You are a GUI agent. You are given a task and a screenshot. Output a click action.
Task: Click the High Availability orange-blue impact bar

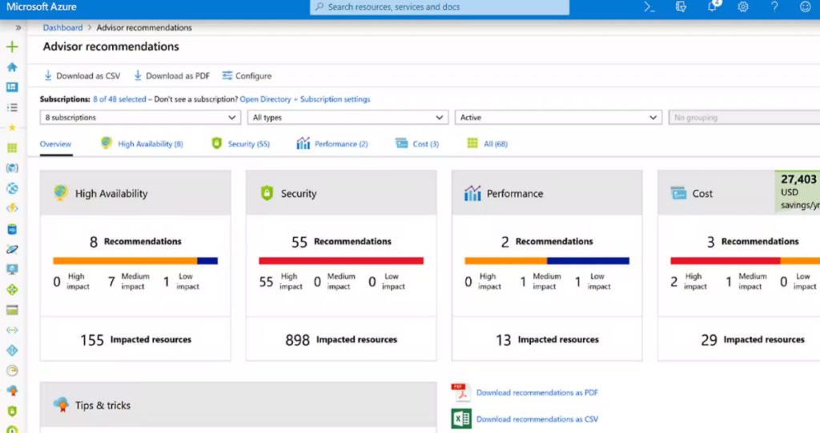click(x=135, y=261)
